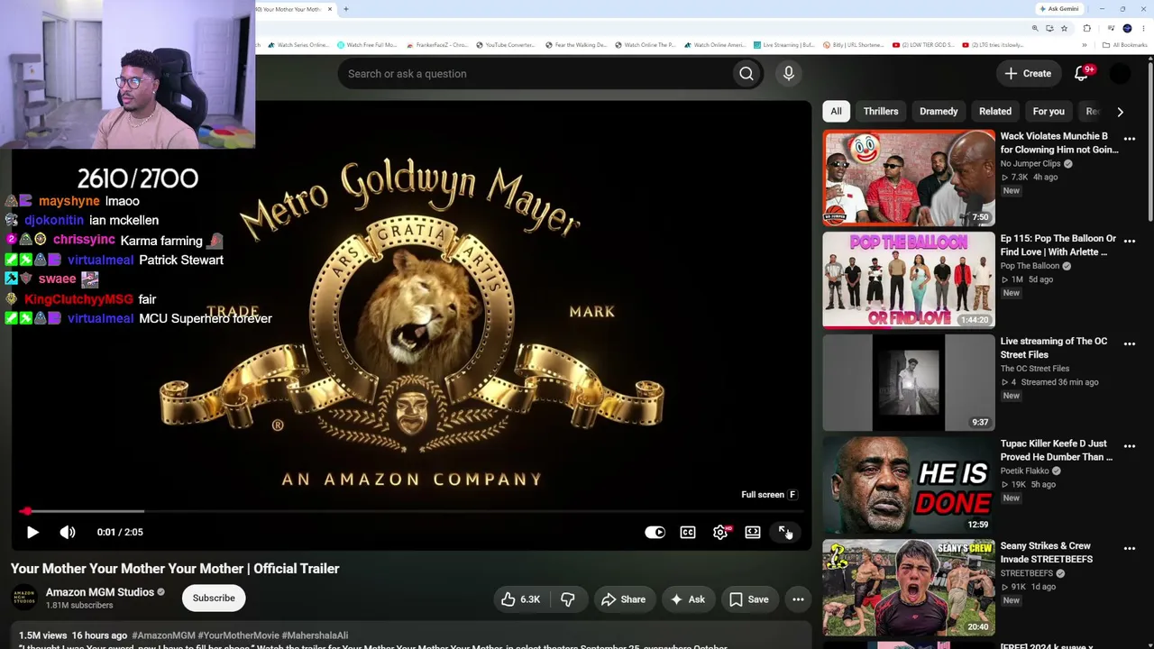Open OC Street Files stream thumbnail

click(x=909, y=383)
